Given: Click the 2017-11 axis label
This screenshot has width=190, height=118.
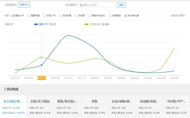Looking at the screenshot, I should [68, 78].
